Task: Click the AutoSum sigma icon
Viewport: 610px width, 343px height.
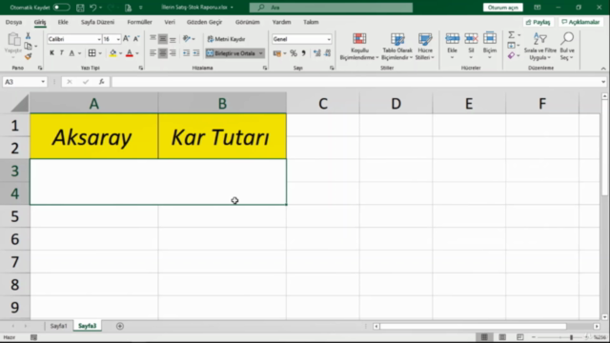Action: pos(511,35)
